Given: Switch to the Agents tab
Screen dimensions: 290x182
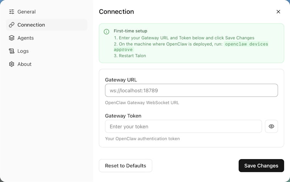Looking at the screenshot, I should [x=26, y=38].
